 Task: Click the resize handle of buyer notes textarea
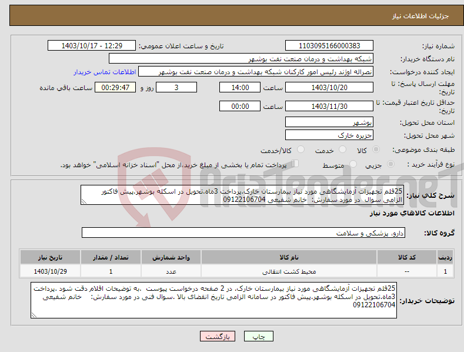[x=34, y=316]
